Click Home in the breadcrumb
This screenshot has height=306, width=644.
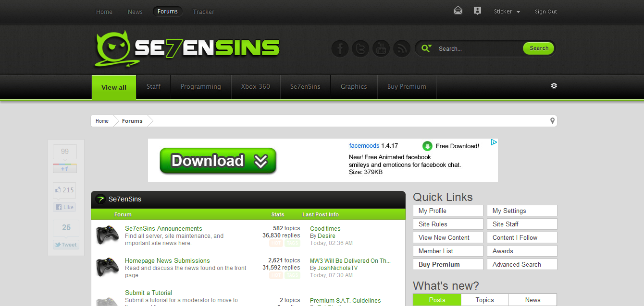pos(102,121)
